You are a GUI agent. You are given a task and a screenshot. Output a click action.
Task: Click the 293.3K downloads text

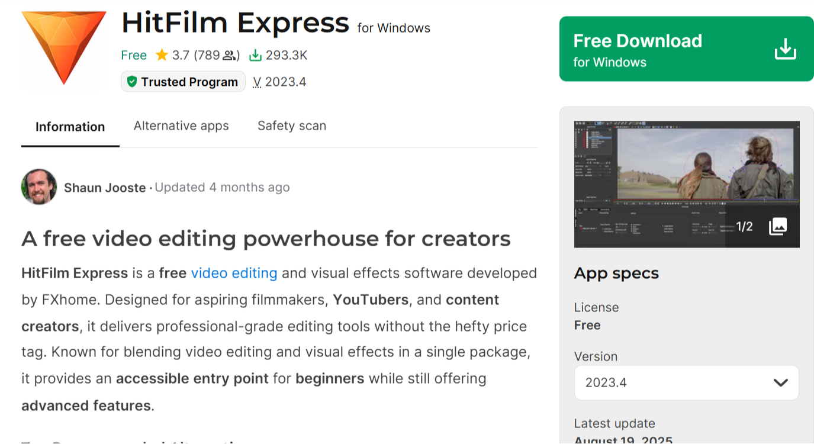[x=287, y=56]
